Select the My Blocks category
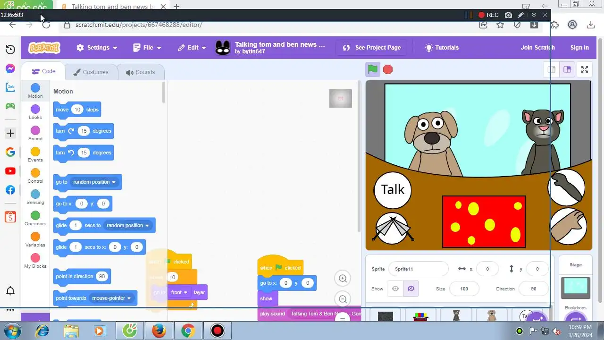This screenshot has width=604, height=340. [x=35, y=261]
